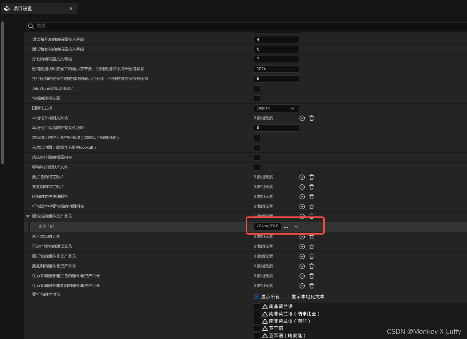Select 显示本地化文本 radio button
Screen dimensions: 467x339
click(287, 296)
